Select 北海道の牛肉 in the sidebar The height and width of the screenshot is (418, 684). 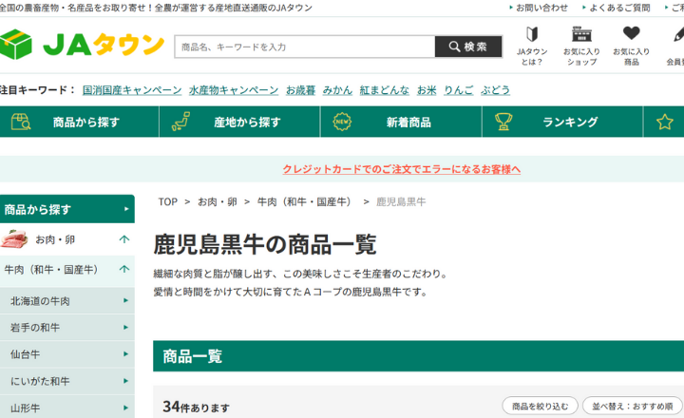66,301
